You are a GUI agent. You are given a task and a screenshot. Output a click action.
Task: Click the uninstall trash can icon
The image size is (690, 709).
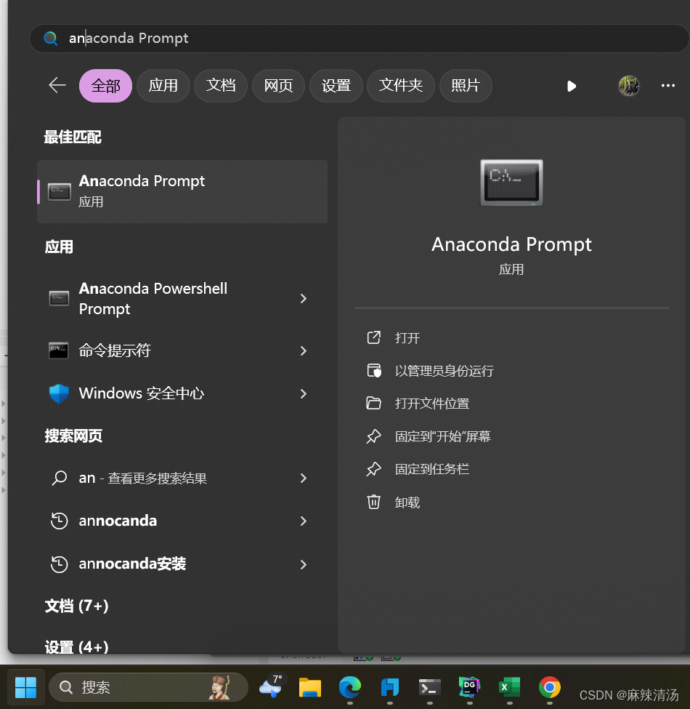coord(373,502)
